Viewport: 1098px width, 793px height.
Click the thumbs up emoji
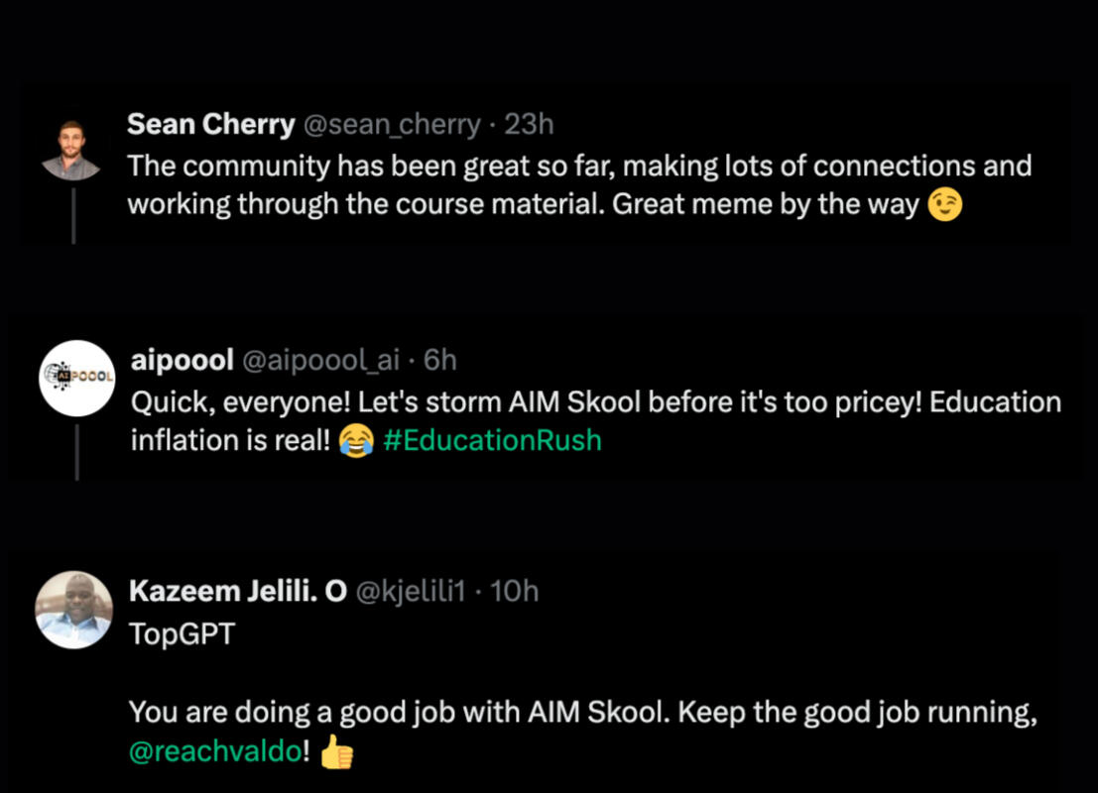[337, 752]
